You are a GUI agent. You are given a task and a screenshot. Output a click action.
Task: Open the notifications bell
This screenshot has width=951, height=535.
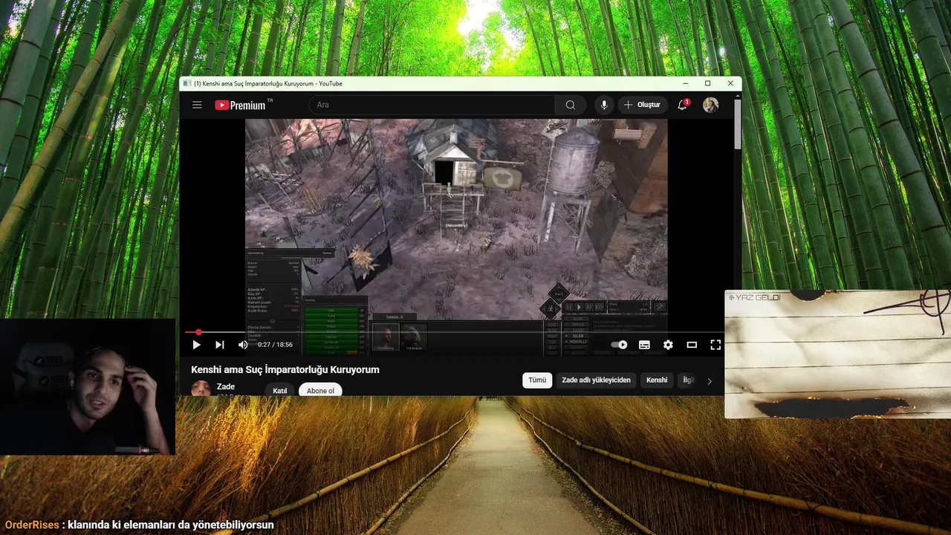click(683, 105)
